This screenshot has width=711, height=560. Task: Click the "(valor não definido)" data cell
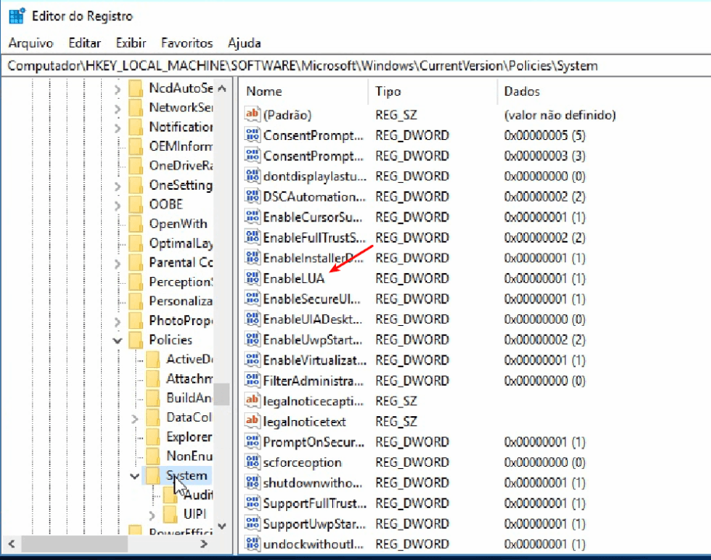[560, 114]
